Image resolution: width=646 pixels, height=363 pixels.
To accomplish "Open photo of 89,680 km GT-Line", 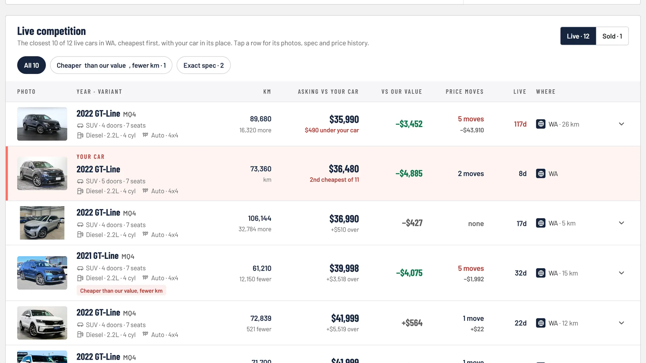I will point(42,124).
